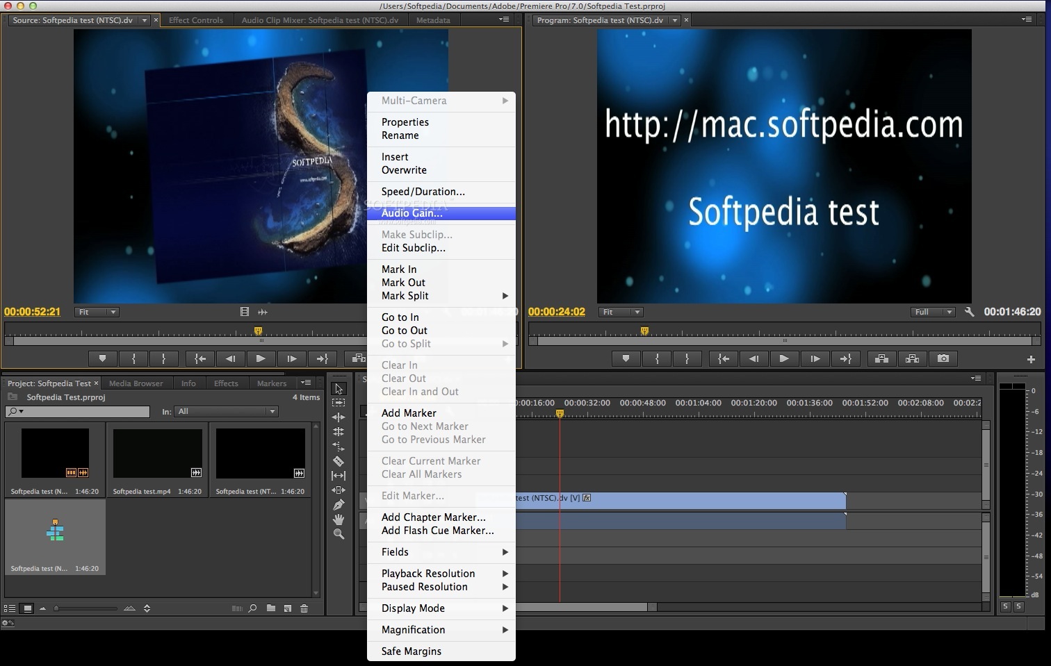
Task: Click the Find magnifier icon at the bottom of Project panel
Action: tap(252, 608)
